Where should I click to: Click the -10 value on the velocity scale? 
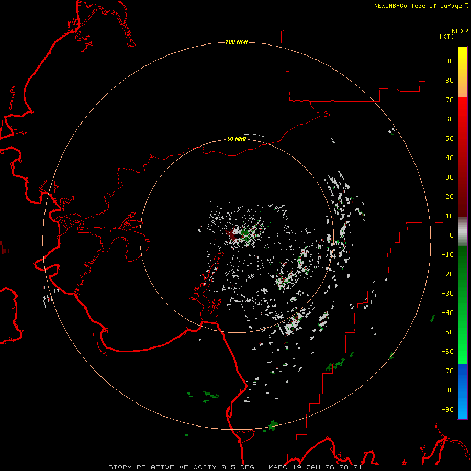(447, 255)
